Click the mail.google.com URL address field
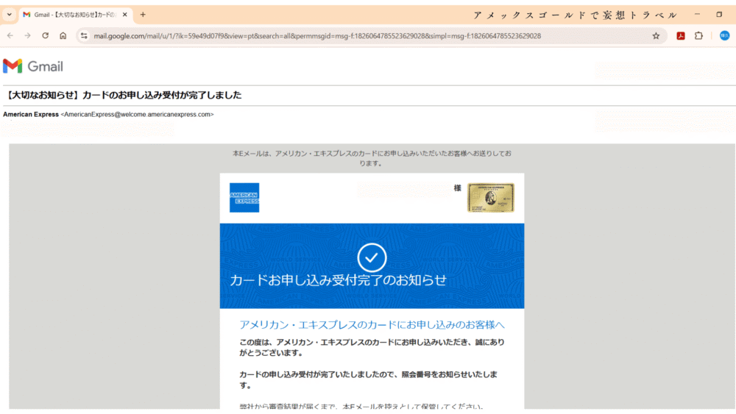The width and height of the screenshot is (736, 414). tap(317, 35)
